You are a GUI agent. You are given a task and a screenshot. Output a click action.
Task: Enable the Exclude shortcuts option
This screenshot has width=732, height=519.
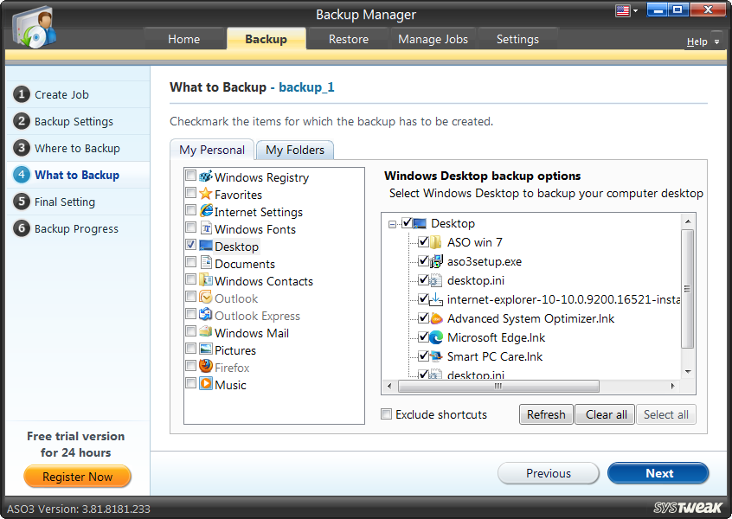[386, 414]
